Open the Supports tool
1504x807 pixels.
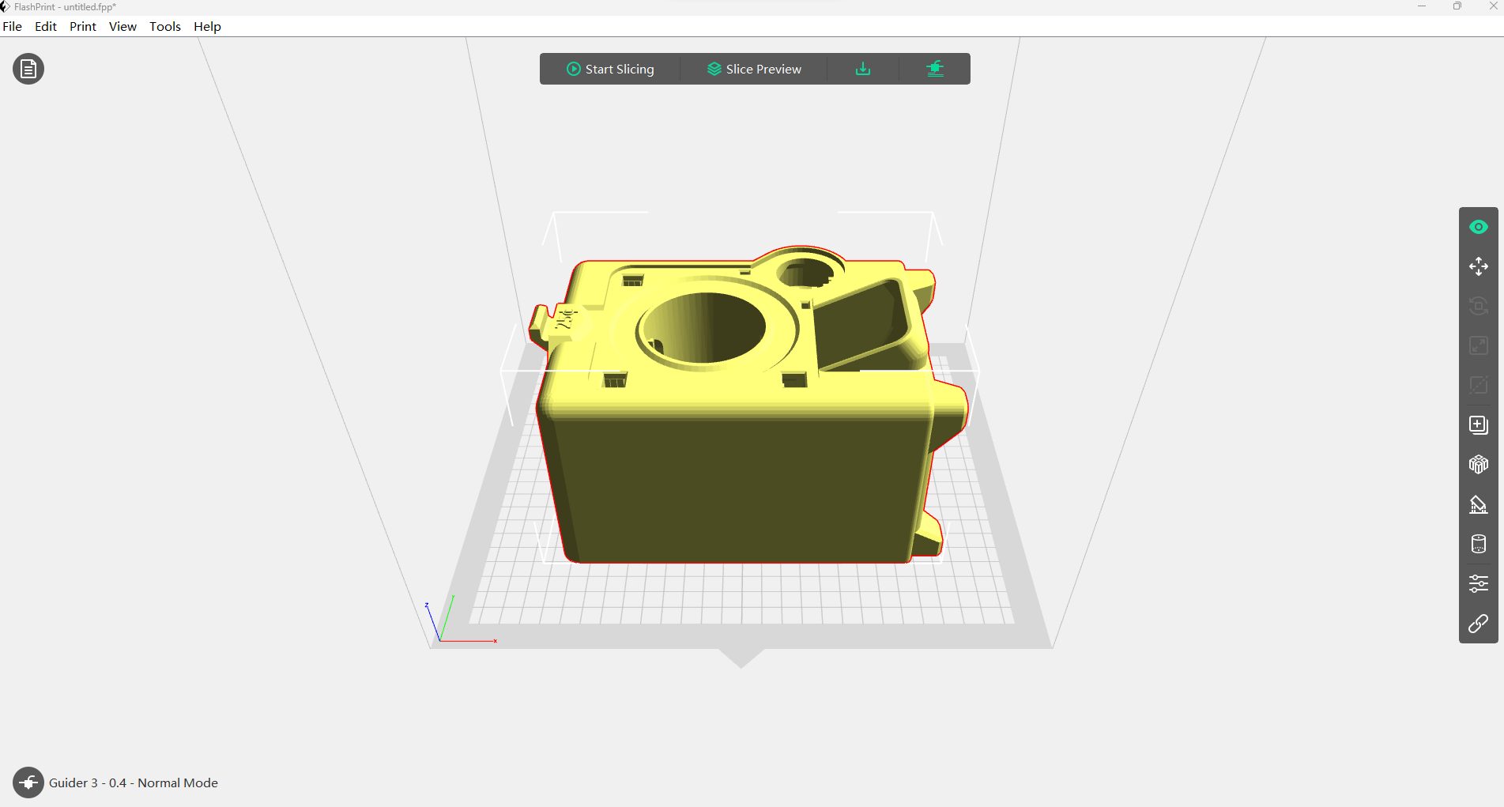point(1479,504)
